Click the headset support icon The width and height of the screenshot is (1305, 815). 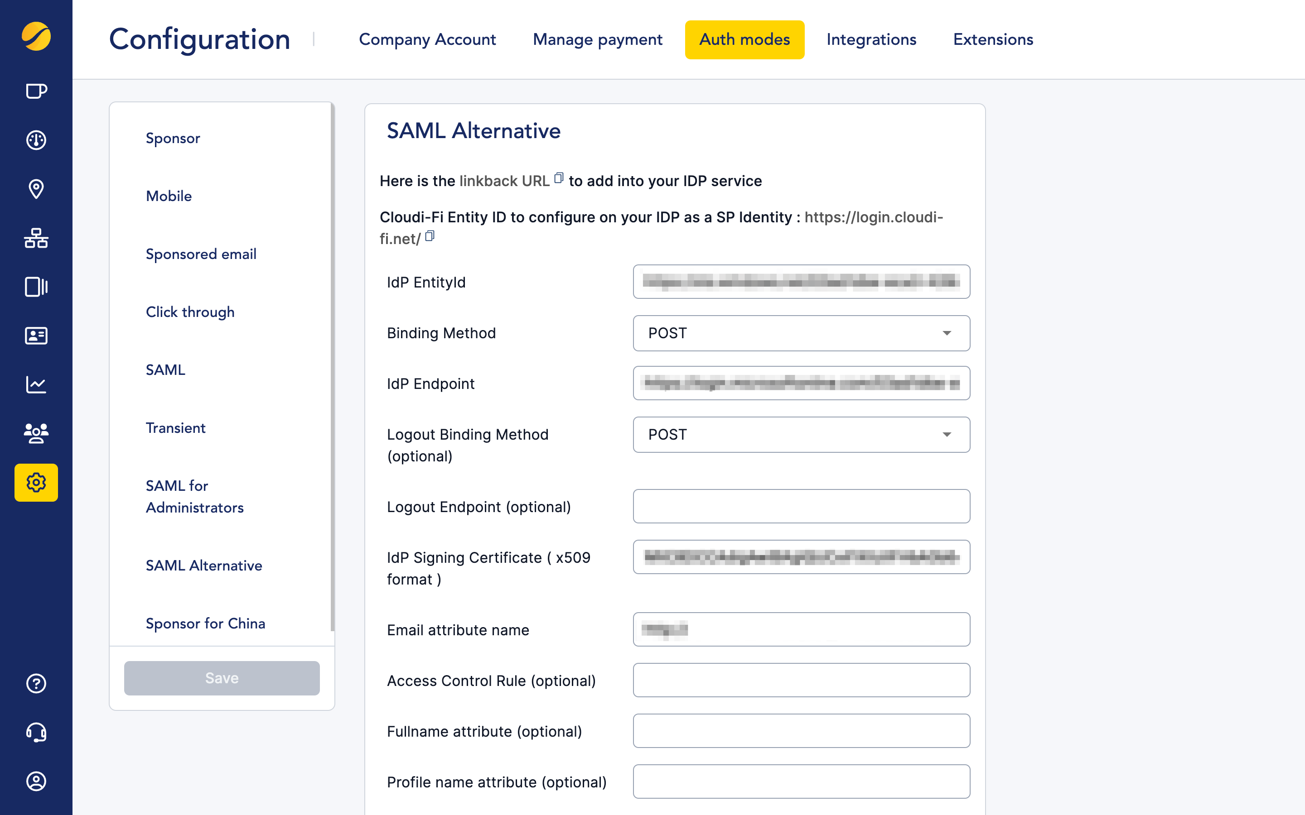pos(36,732)
